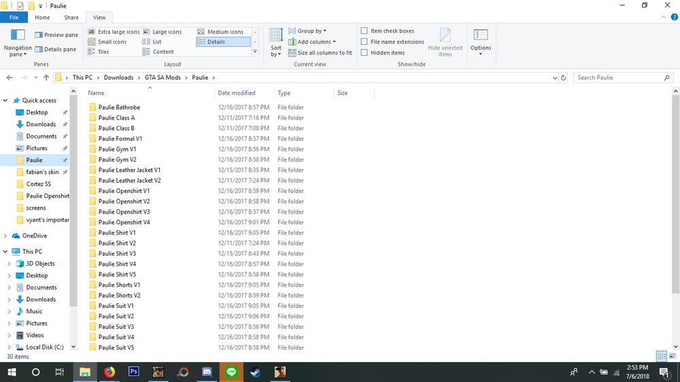Switch to the Home tab
Screen dimensions: 680x382
click(42, 18)
